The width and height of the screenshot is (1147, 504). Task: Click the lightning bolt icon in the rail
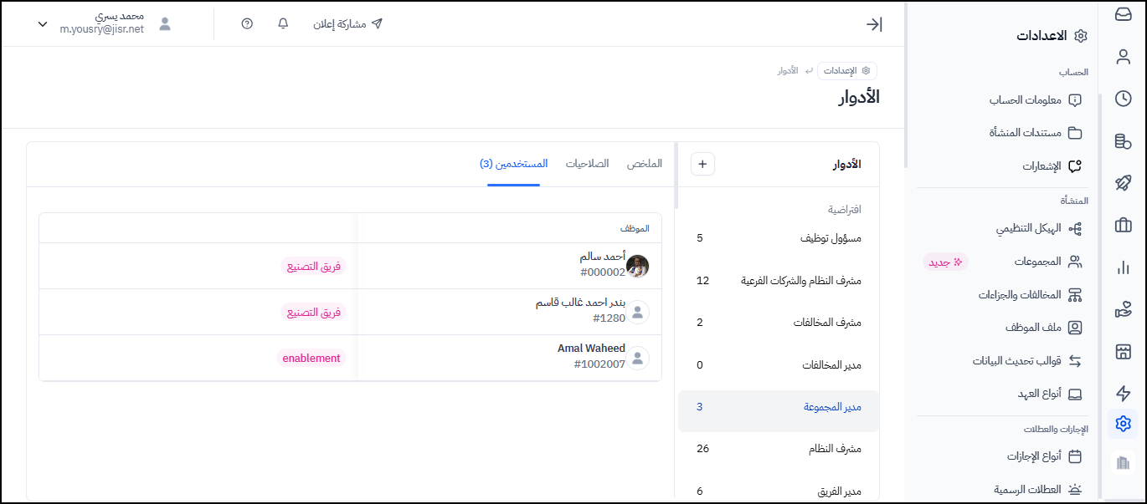pyautogui.click(x=1123, y=393)
